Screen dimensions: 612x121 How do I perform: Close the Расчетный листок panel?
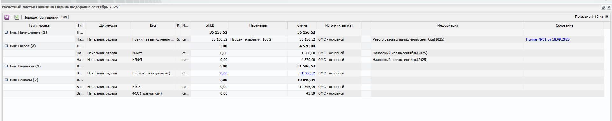(x=609, y=7)
